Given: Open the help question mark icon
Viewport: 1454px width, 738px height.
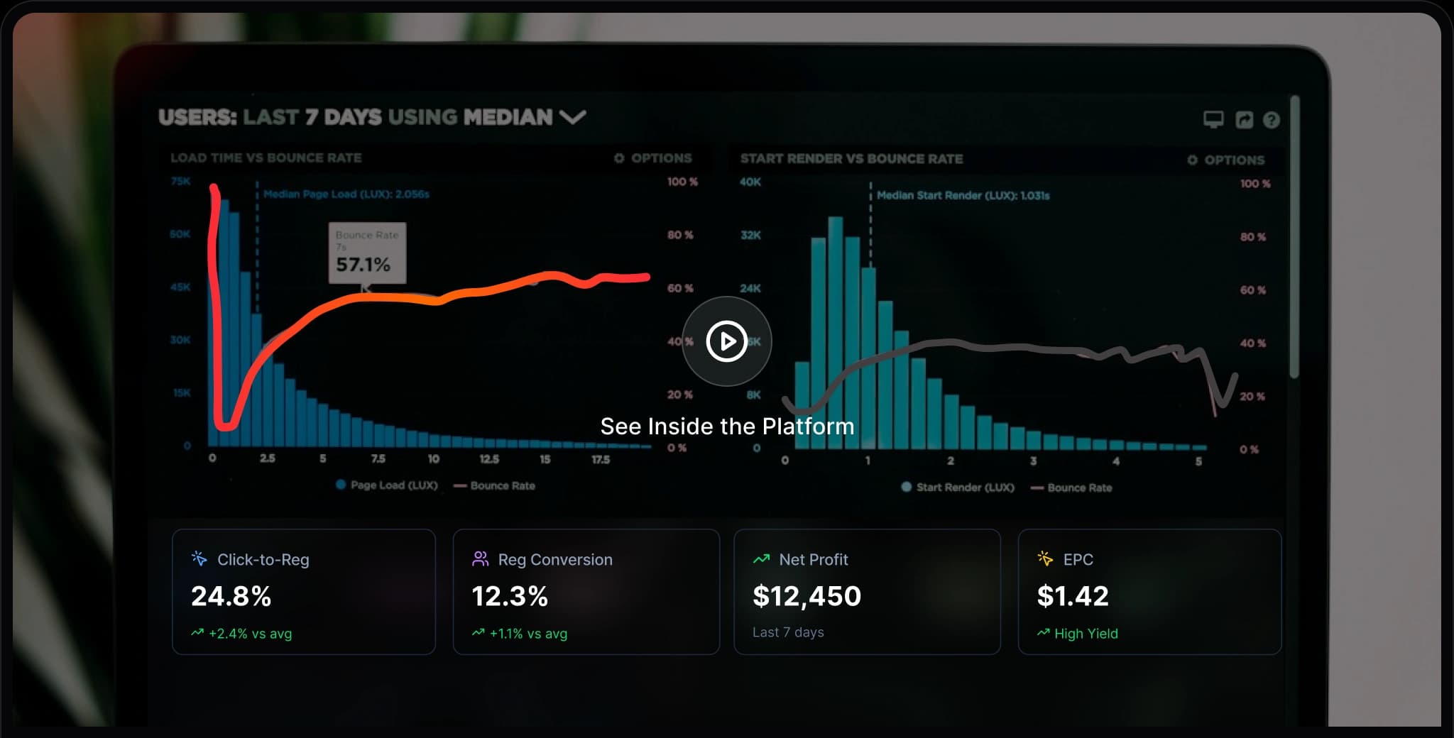Looking at the screenshot, I should [x=1272, y=120].
